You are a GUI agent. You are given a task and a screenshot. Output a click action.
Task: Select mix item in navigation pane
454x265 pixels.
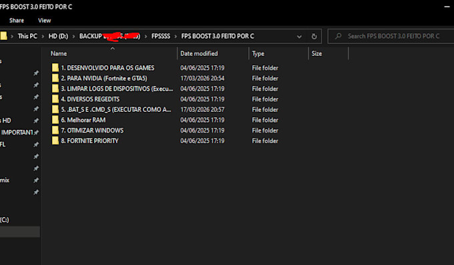5,180
